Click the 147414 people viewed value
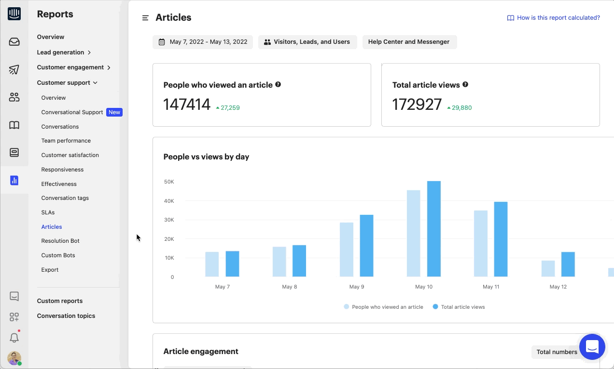The image size is (614, 369). coord(187,105)
